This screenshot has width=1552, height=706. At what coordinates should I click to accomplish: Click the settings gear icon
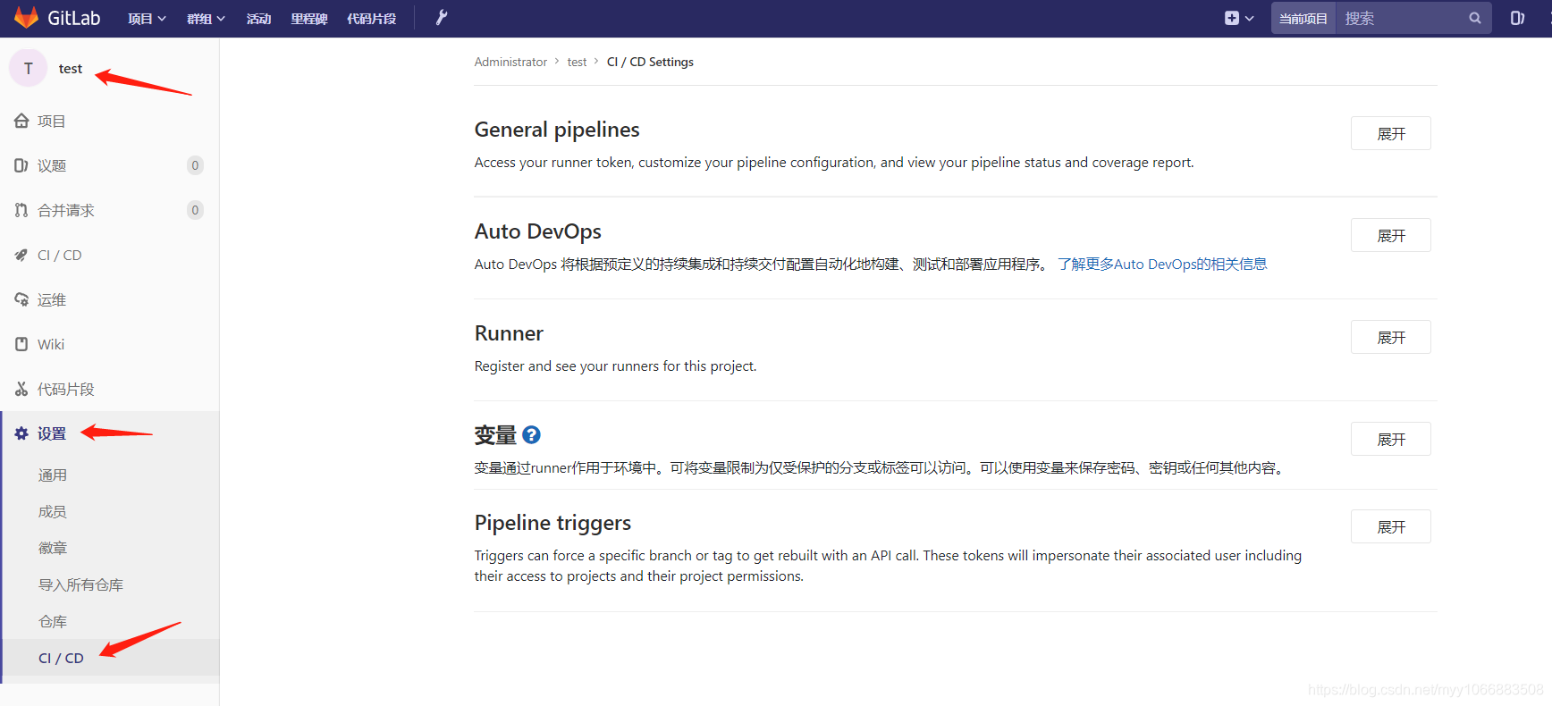[21, 433]
